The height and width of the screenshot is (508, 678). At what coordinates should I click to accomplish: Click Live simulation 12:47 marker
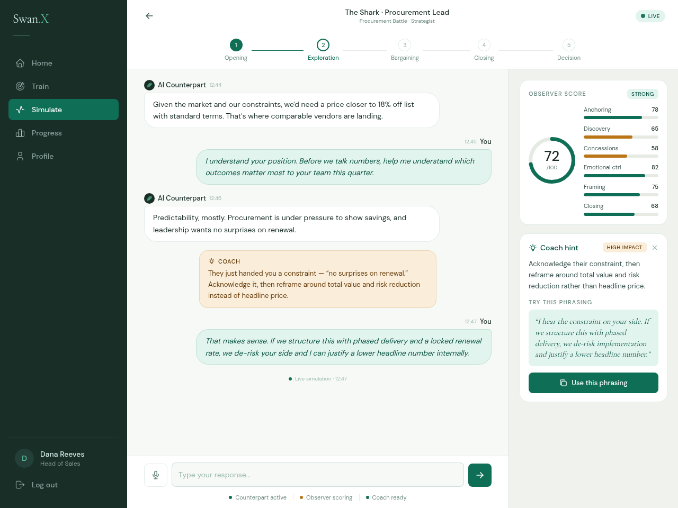318,379
